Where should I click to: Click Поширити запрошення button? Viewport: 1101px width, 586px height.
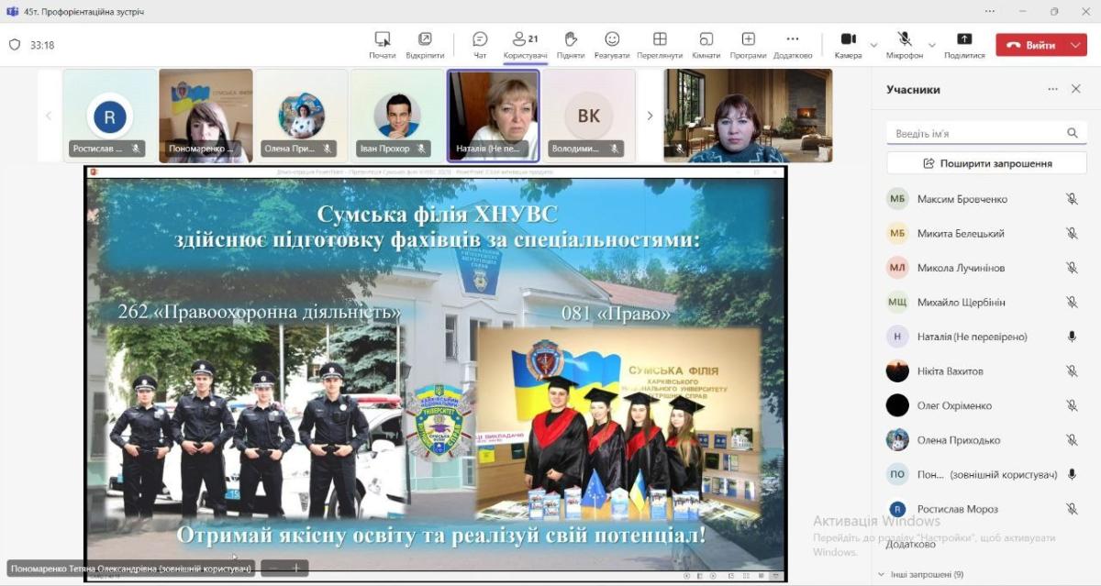coord(986,163)
